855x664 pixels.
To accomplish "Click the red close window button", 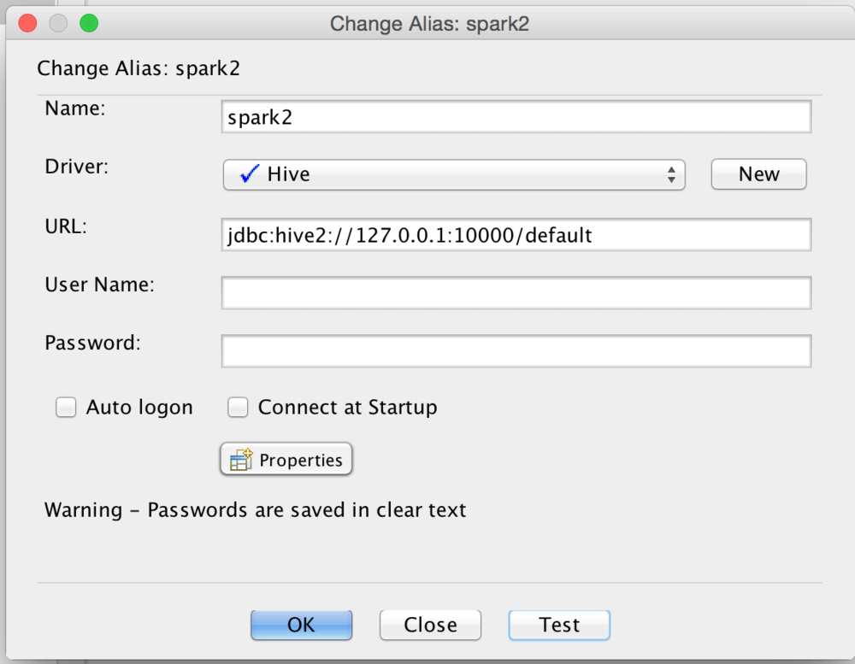I will (27, 23).
